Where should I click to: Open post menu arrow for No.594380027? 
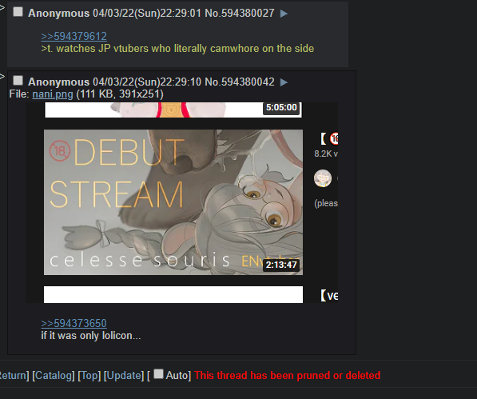click(x=284, y=14)
